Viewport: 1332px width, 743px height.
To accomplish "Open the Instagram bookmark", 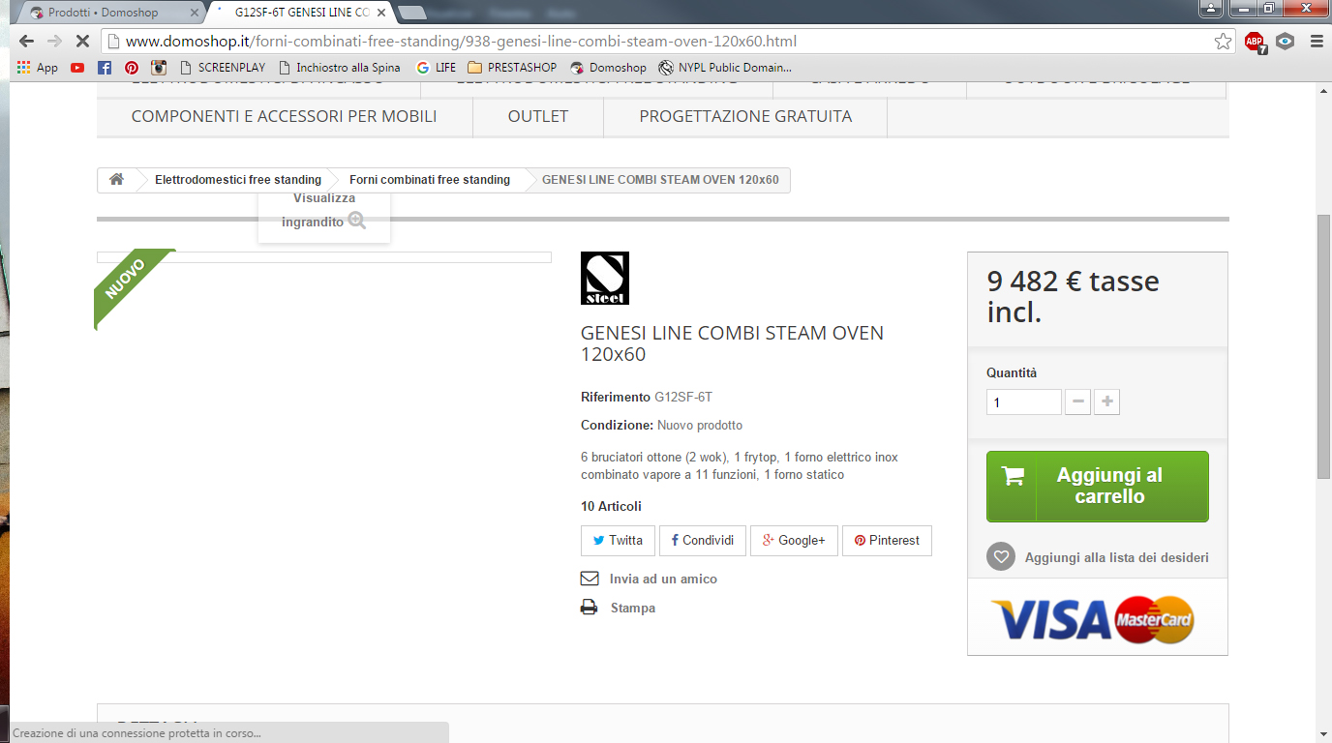I will (x=158, y=68).
